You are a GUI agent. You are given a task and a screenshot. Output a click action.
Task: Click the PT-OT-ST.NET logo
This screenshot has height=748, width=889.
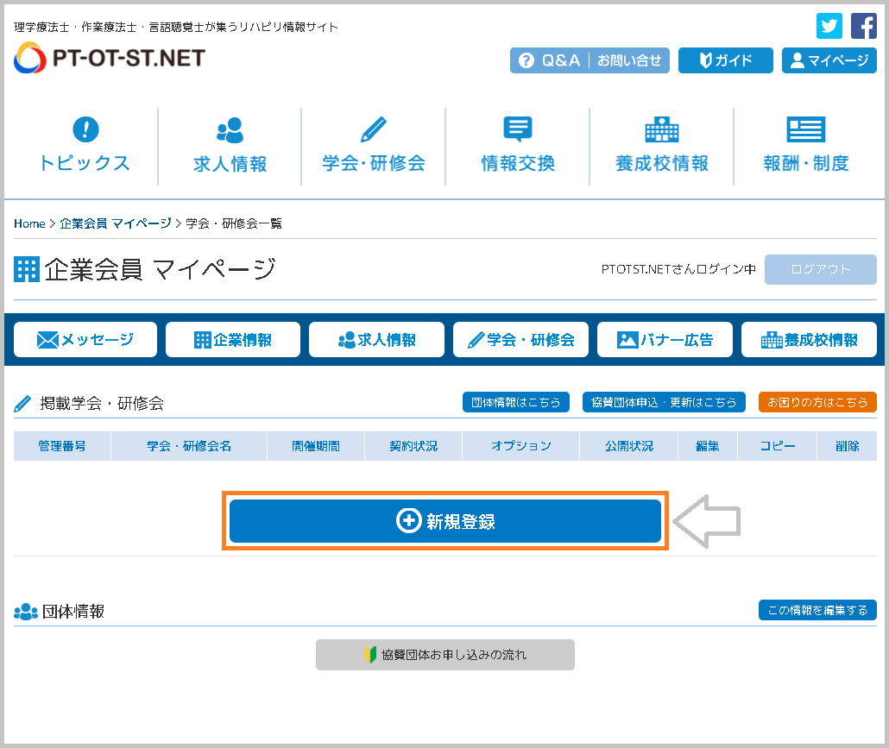(x=110, y=59)
